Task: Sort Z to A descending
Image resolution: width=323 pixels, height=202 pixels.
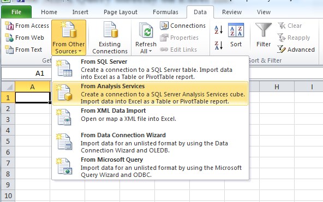Action: pyautogui.click(x=219, y=45)
